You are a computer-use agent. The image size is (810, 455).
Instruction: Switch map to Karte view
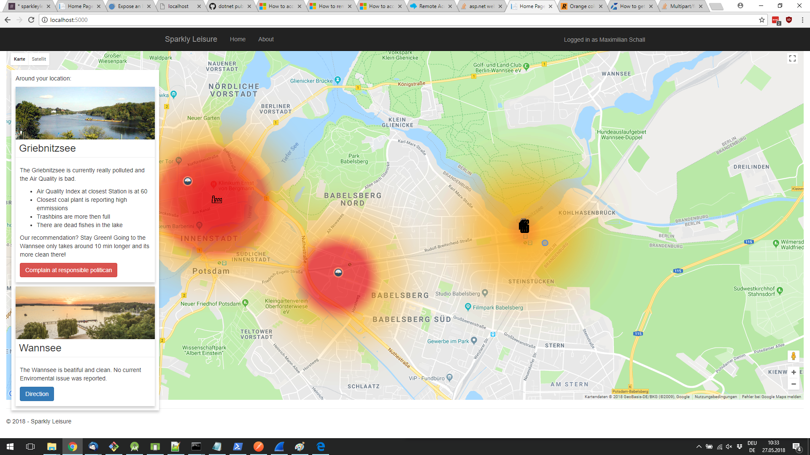(19, 59)
